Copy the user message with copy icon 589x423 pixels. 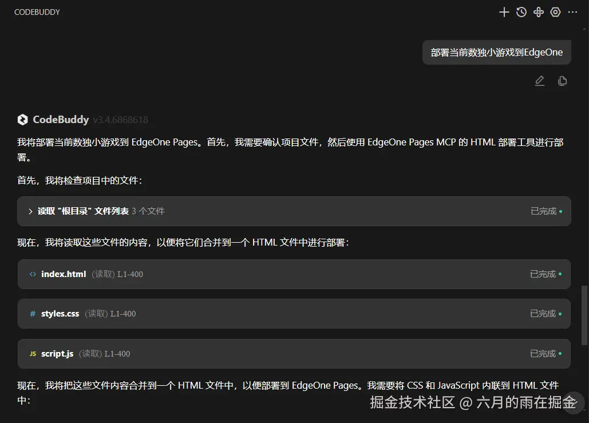coord(562,81)
